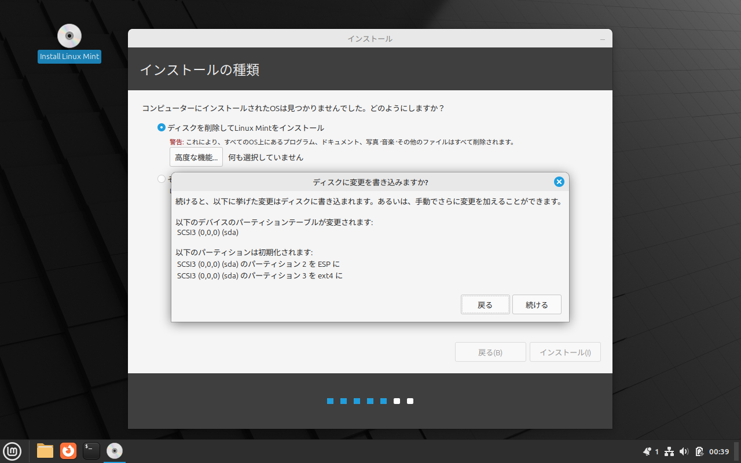Select the ディスクを削除してLinux Mintをインストール radio option

coord(241,128)
